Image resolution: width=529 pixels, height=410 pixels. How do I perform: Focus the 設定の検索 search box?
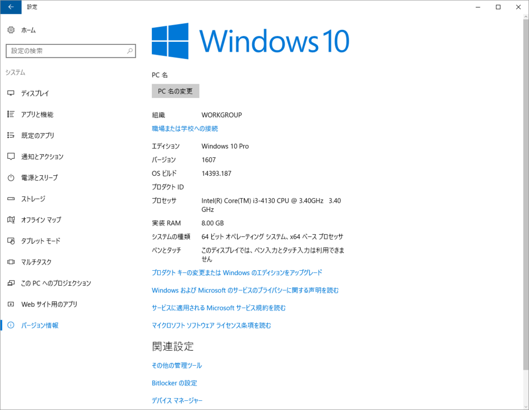click(x=71, y=51)
